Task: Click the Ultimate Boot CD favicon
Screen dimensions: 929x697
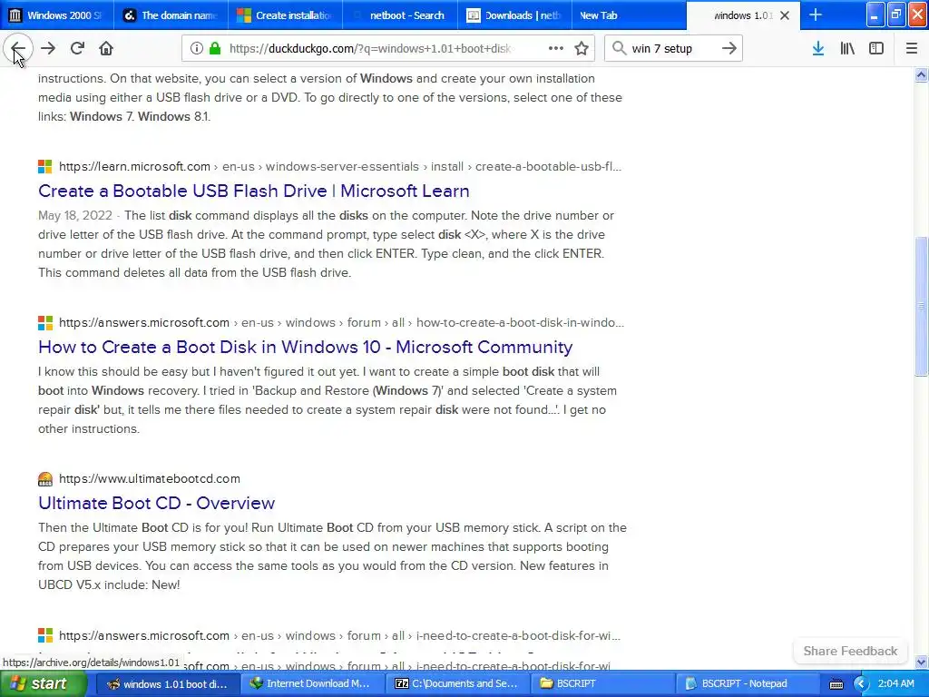Action: [45, 479]
